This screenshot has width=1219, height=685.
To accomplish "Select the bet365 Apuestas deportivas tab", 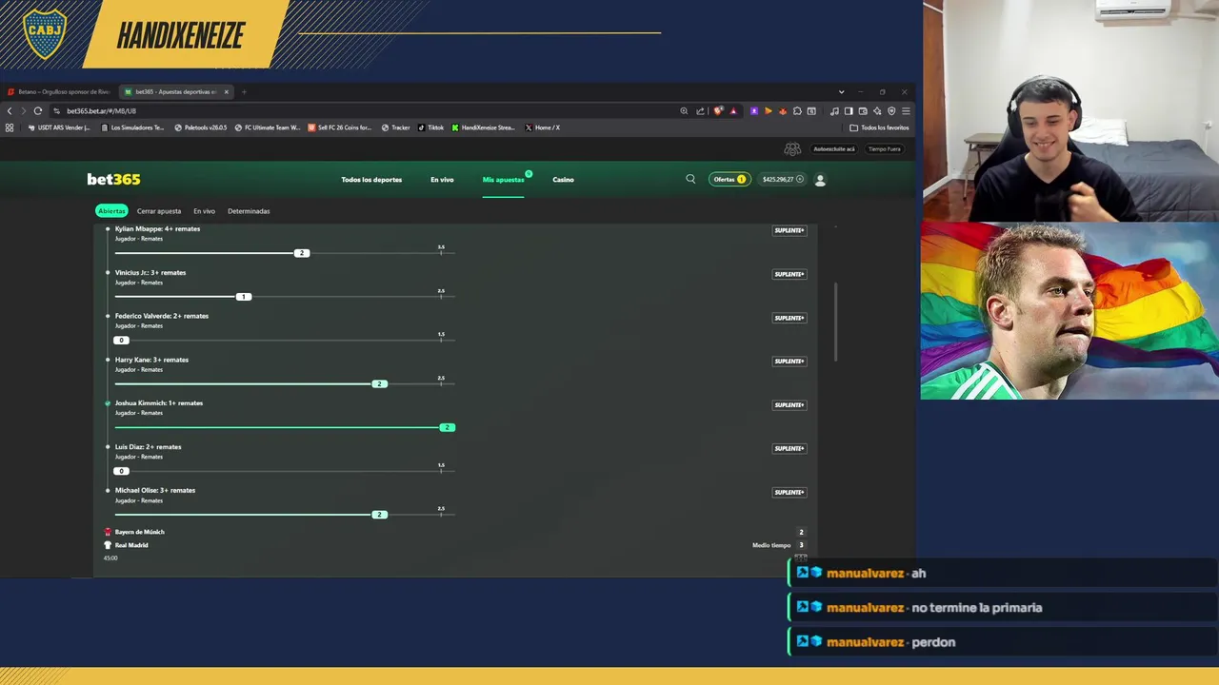I will pyautogui.click(x=175, y=92).
